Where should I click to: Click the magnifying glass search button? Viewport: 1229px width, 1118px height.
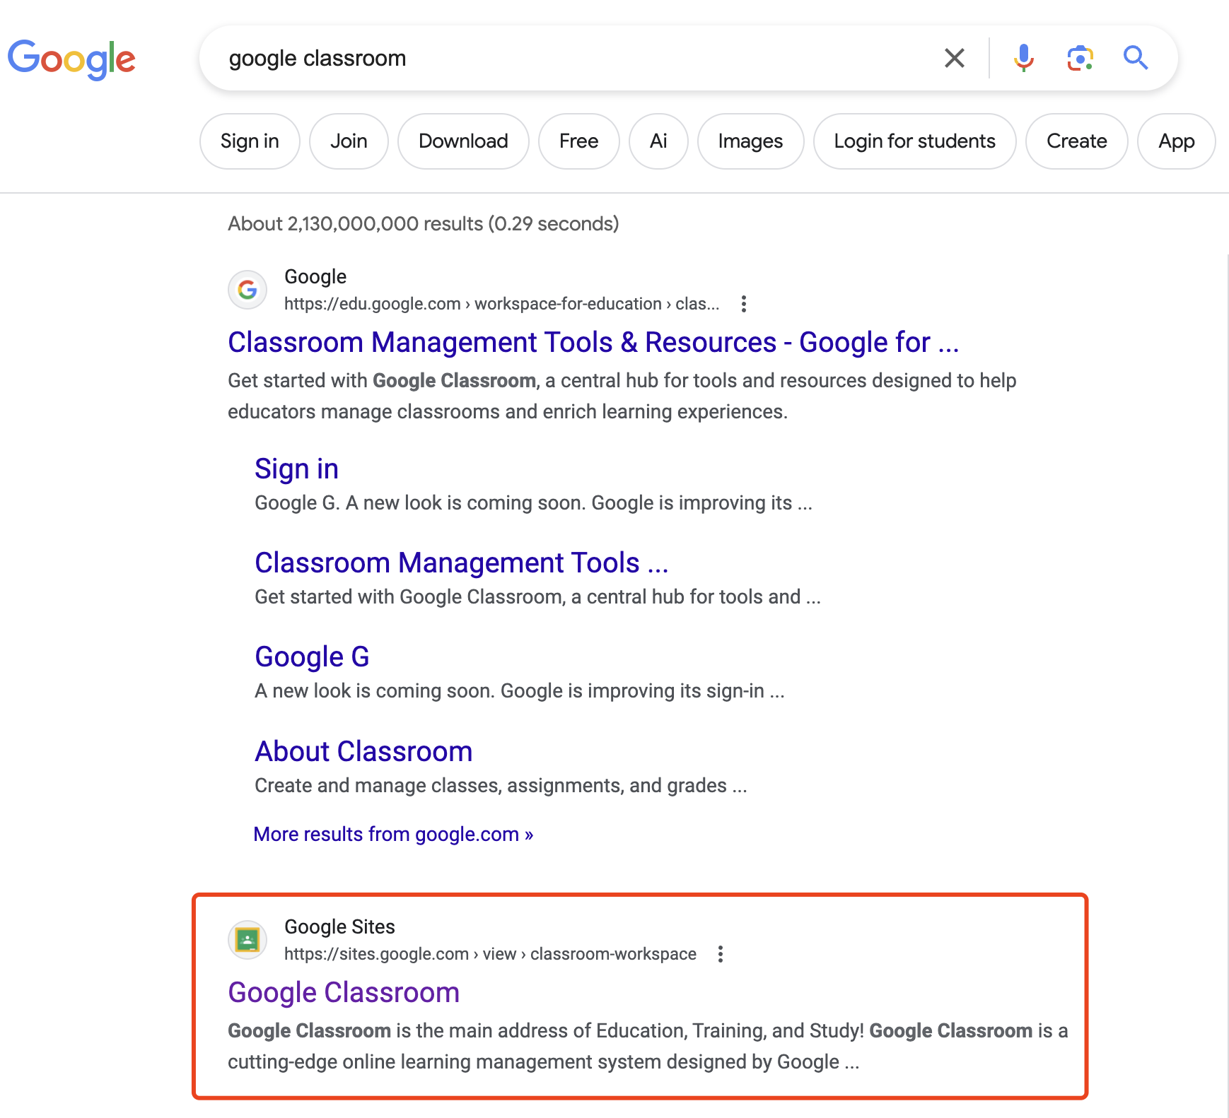1136,58
